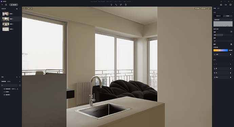Open the hamburger menu icon
Image resolution: width=234 pixels, height=127 pixels.
pyautogui.click(x=2, y=5)
